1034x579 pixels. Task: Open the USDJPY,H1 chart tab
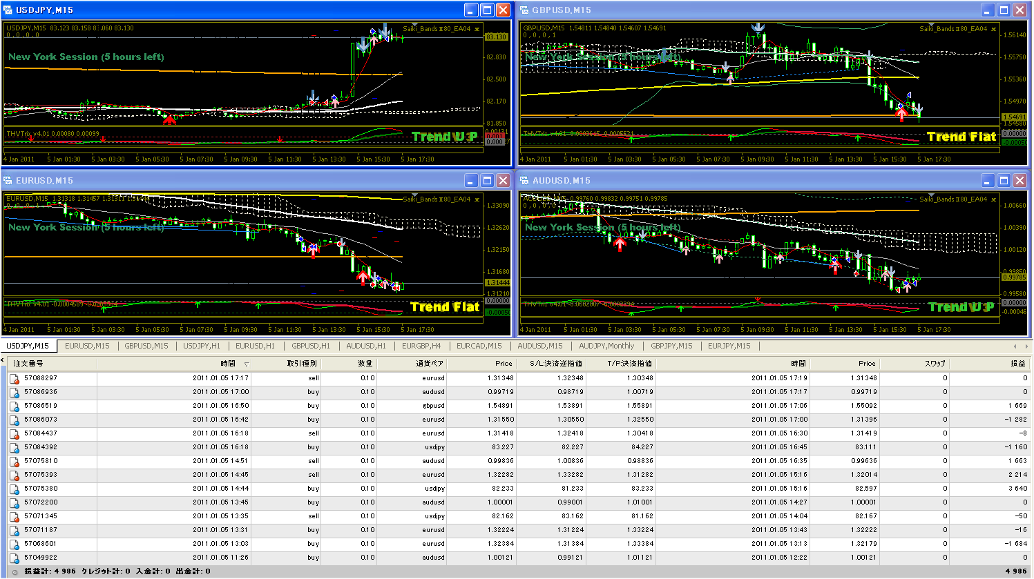coord(202,346)
